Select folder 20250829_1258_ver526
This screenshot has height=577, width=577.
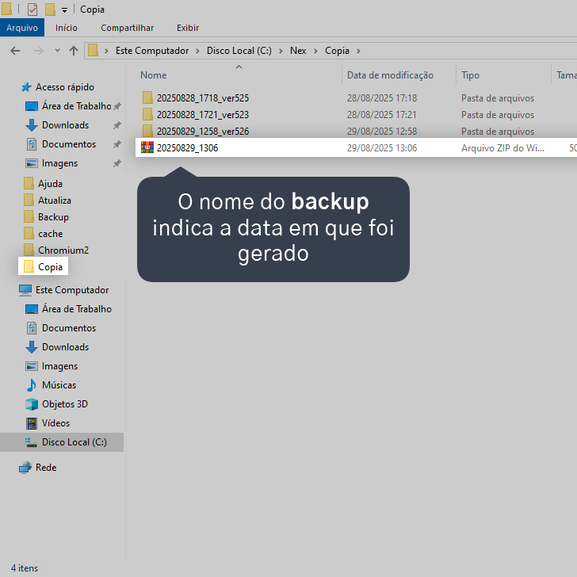[x=203, y=132]
